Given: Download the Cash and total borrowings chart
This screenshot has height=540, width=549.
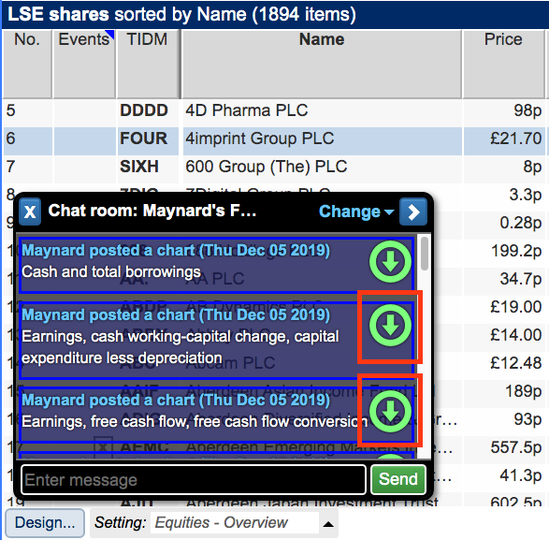Looking at the screenshot, I should coord(390,262).
